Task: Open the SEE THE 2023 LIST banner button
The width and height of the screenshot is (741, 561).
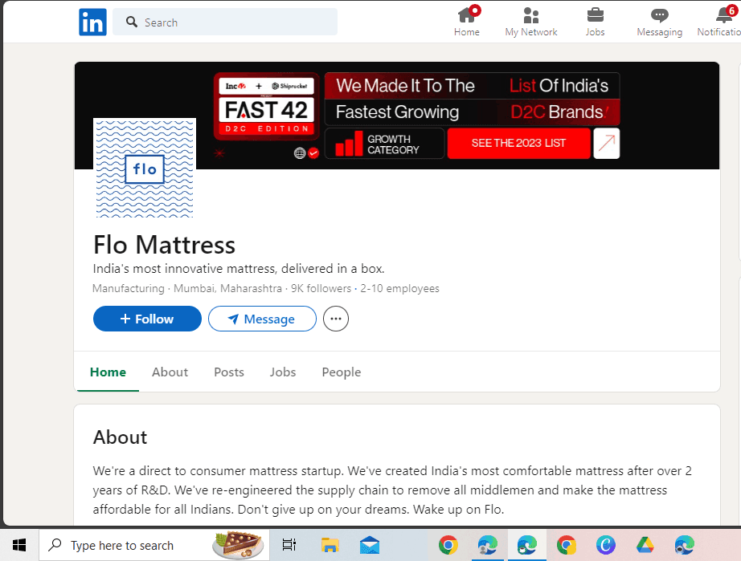Action: coord(518,143)
